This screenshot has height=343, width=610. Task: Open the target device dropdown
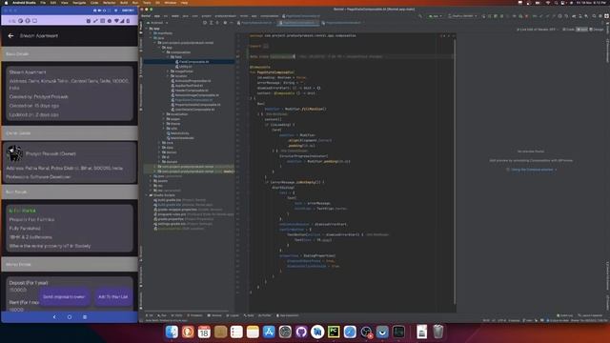coord(462,16)
